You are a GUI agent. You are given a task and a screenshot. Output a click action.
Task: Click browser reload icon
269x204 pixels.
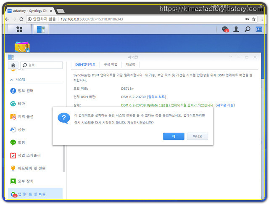click(21, 19)
